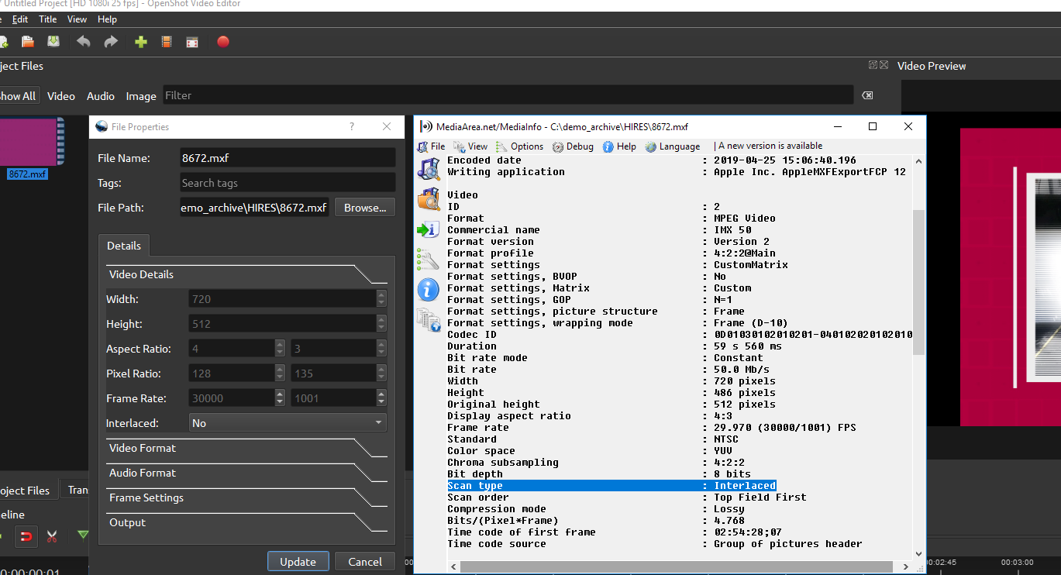
Task: Select the Details tab
Action: 124,246
